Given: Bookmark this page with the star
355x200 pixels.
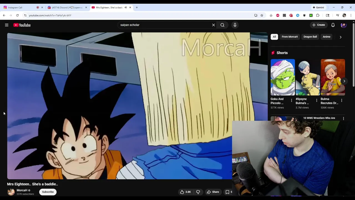Looking at the screenshot, I should 262,15.
